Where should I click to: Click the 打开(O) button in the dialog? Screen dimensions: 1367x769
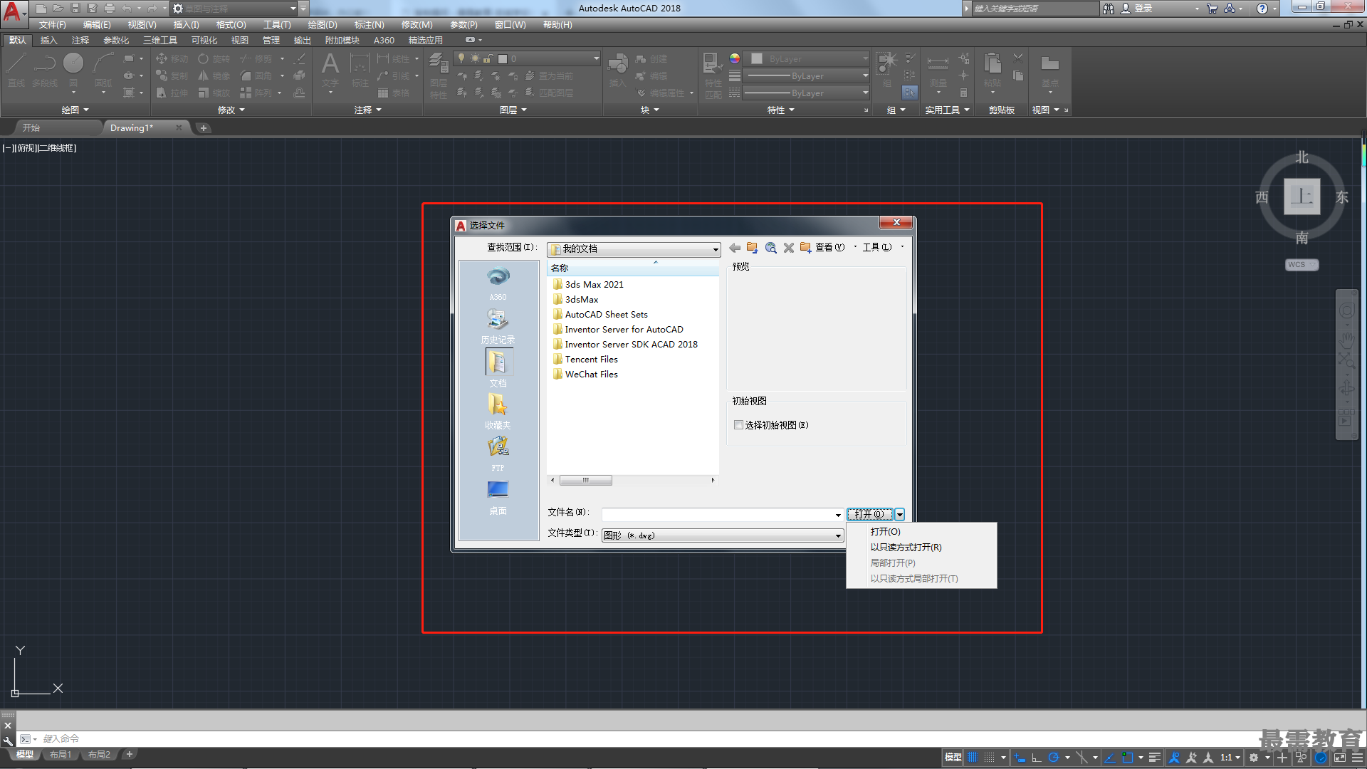[x=869, y=515]
